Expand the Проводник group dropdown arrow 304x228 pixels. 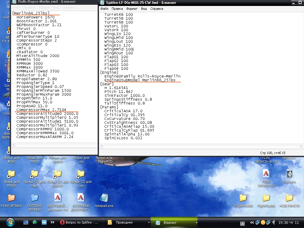pyautogui.click(x=149, y=223)
